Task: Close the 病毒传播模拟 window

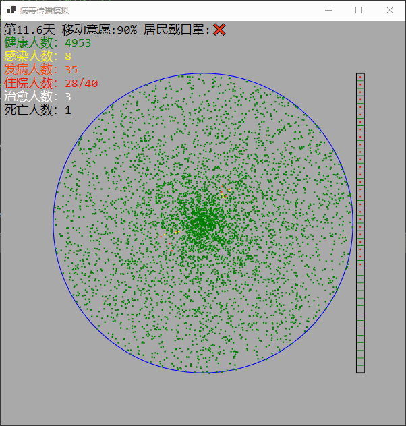Action: [x=390, y=10]
